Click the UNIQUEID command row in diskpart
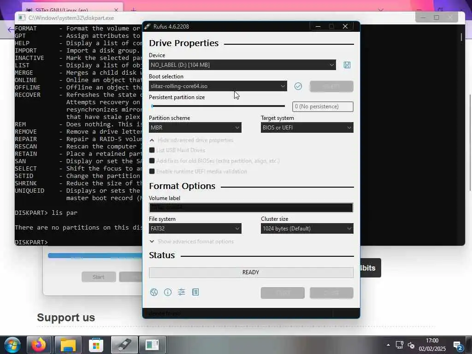This screenshot has height=354, width=472. point(78,191)
